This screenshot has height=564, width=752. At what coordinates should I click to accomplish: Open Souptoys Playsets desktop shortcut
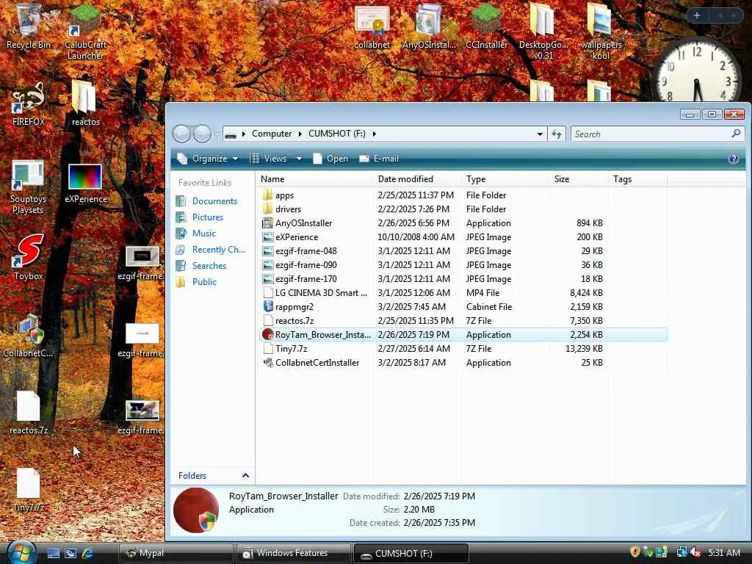[29, 187]
